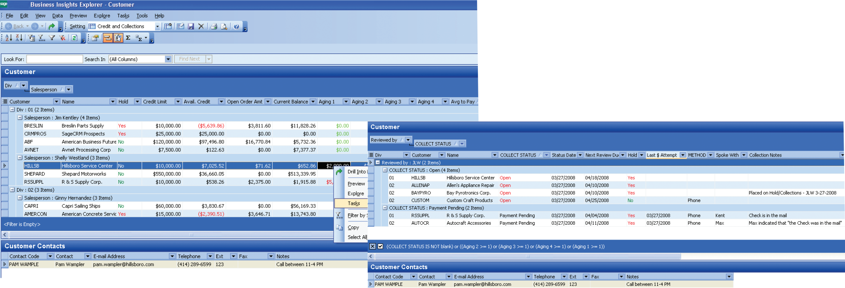Click the properties icon left of the highlighted grouping button
The image size is (845, 288).
95,38
